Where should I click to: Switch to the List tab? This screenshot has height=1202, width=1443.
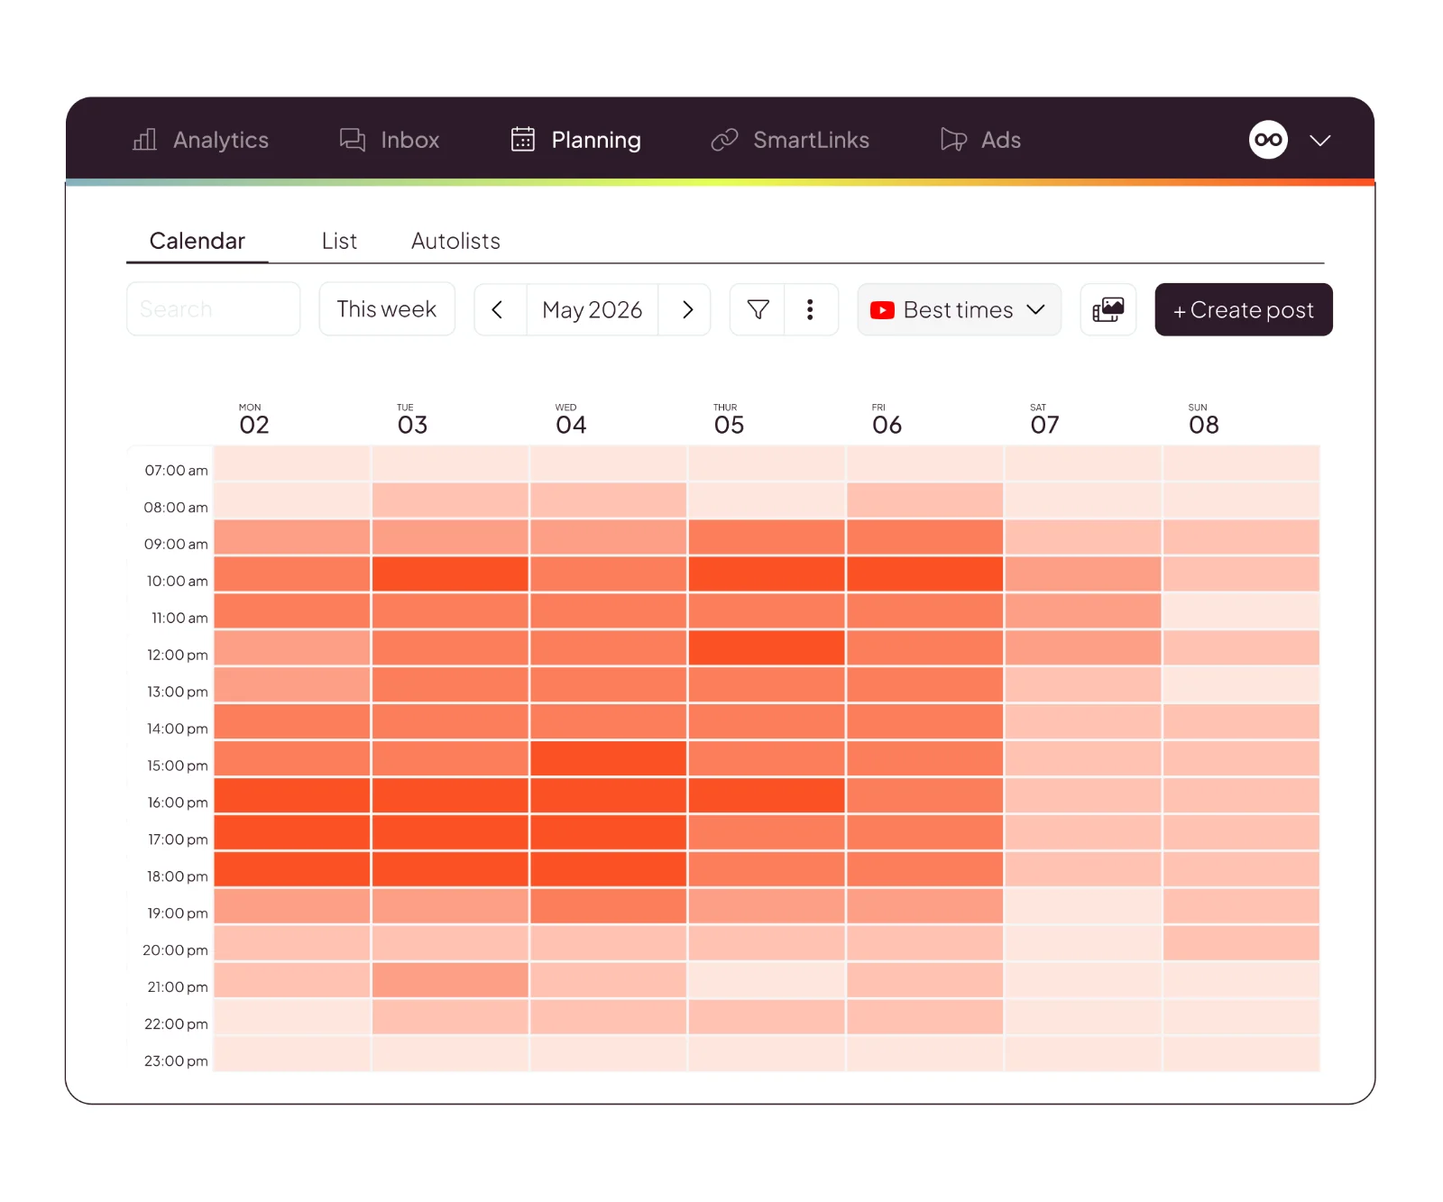coord(339,241)
